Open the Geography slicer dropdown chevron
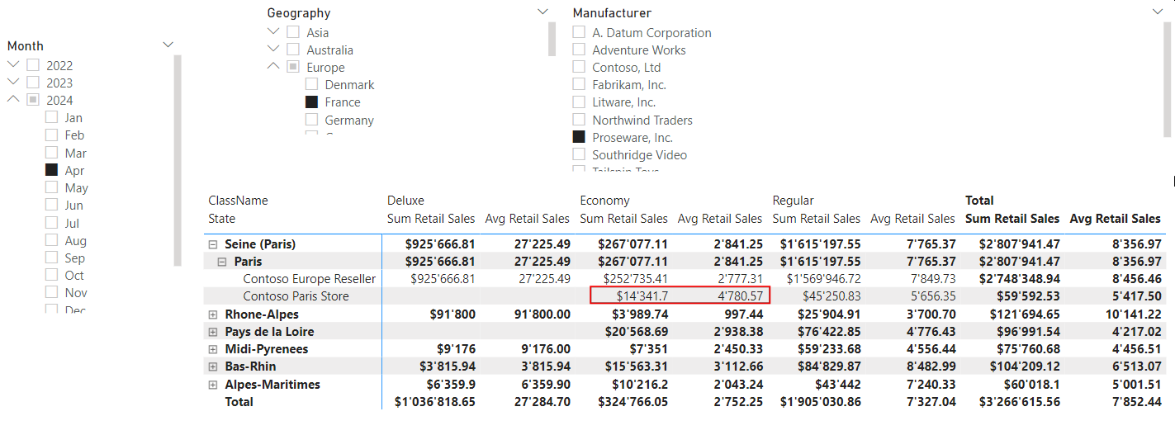 (542, 12)
